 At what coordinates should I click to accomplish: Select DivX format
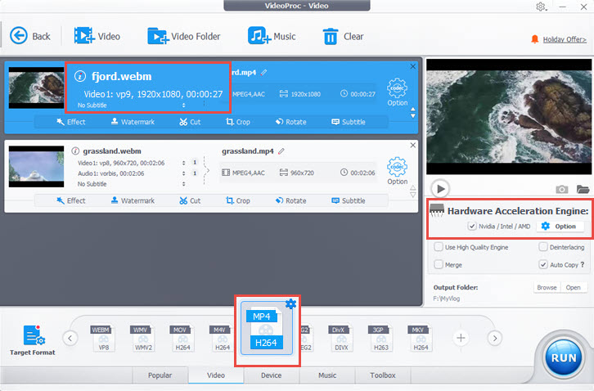click(341, 338)
